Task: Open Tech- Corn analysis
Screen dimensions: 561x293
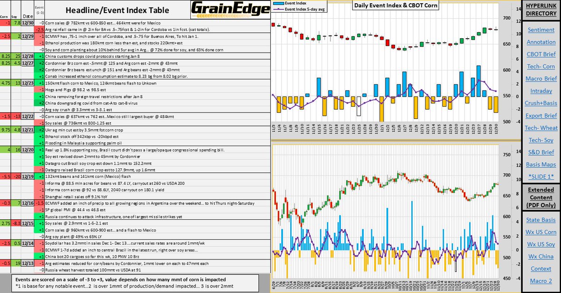Action: click(540, 66)
